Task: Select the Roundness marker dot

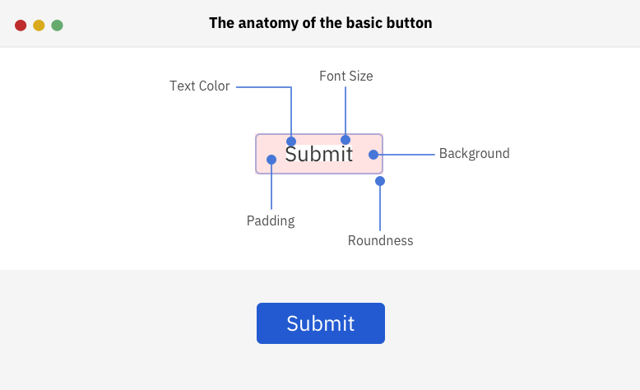Action: click(x=380, y=181)
